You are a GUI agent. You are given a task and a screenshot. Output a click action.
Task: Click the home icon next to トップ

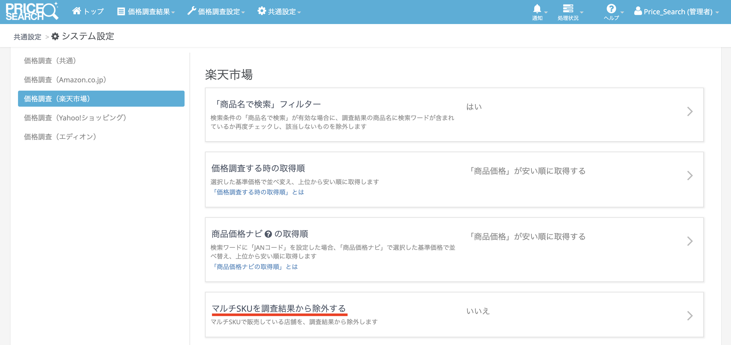point(76,11)
